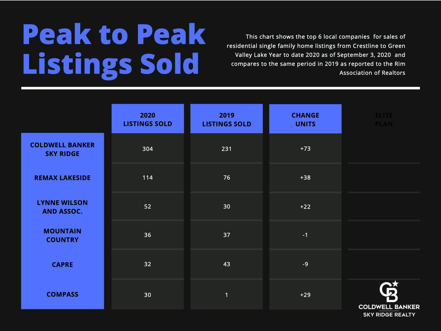This screenshot has width=441, height=331.
Task: Click the Sky Ridge Realty logo text
Action: [x=389, y=315]
